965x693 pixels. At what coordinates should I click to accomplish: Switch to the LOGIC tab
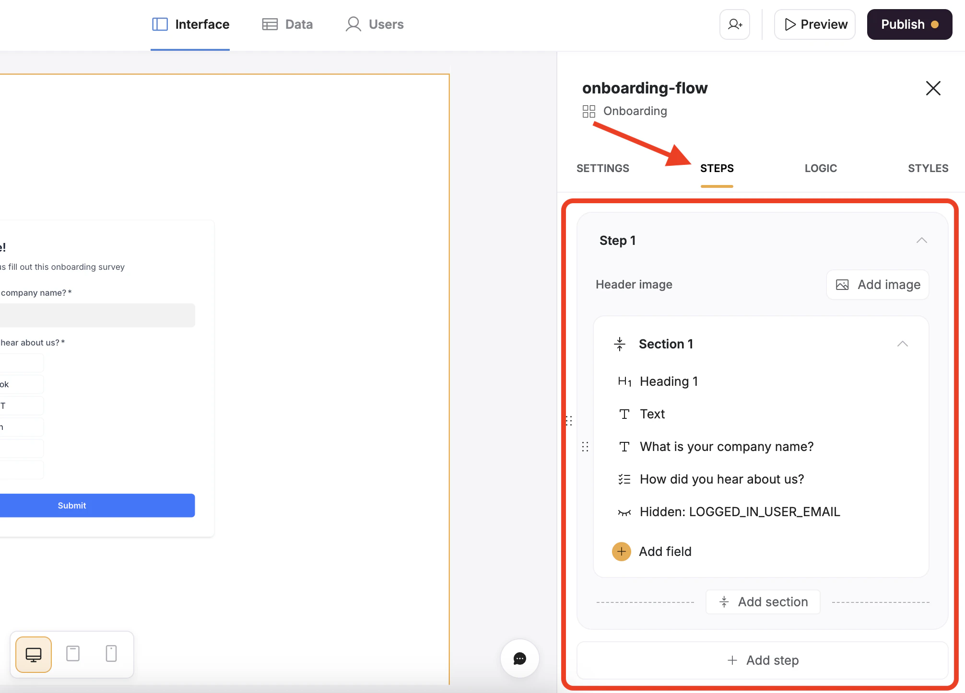click(821, 168)
